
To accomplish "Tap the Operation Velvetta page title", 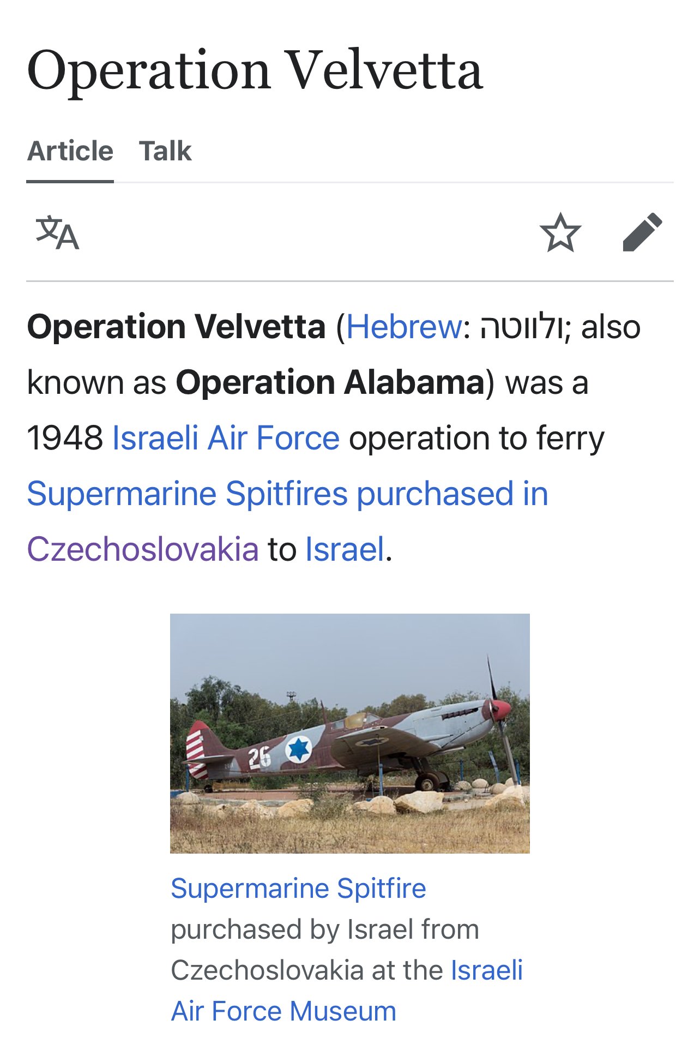I will point(255,71).
